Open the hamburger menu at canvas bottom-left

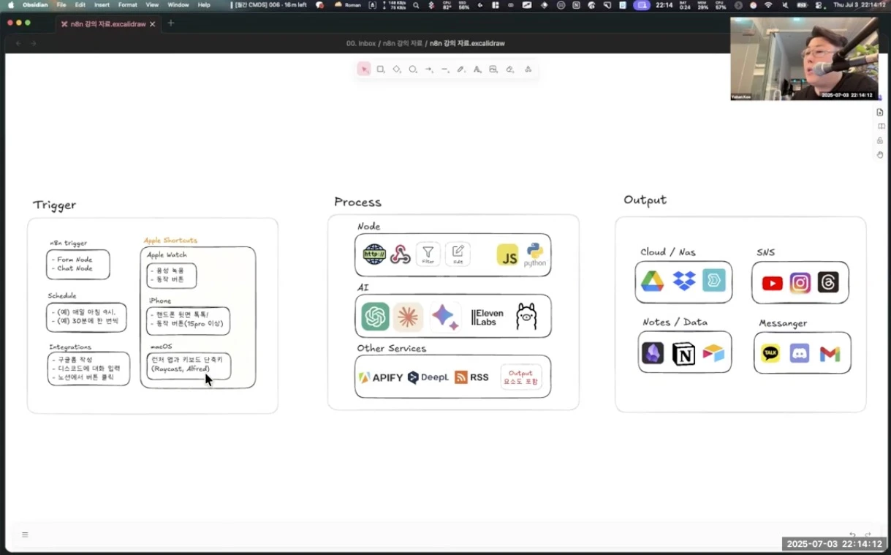(25, 535)
